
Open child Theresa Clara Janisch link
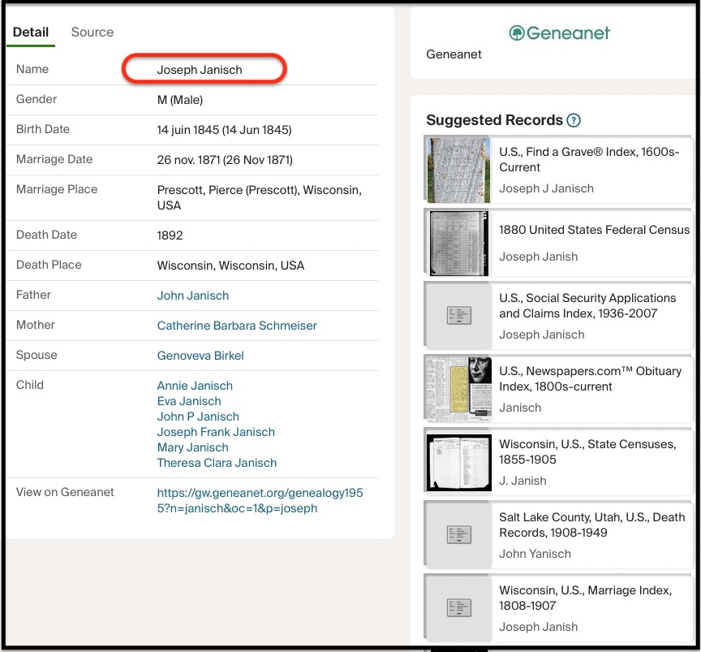click(x=217, y=463)
